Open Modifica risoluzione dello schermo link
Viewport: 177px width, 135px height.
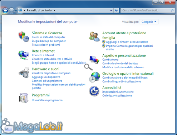click(x=123, y=67)
